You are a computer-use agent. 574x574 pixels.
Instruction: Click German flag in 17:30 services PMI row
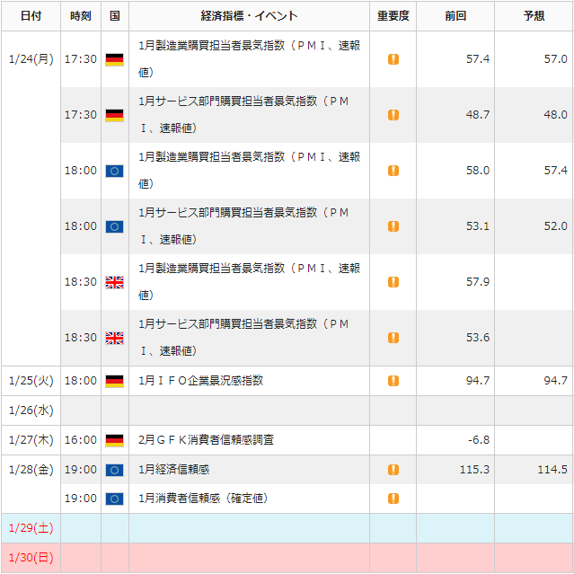[115, 115]
